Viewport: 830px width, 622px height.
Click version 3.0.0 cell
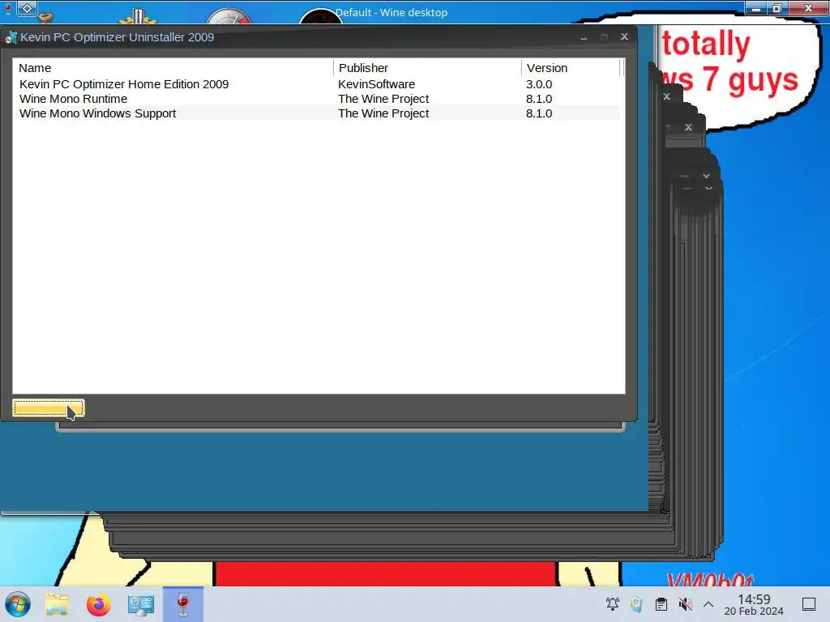[x=539, y=84]
